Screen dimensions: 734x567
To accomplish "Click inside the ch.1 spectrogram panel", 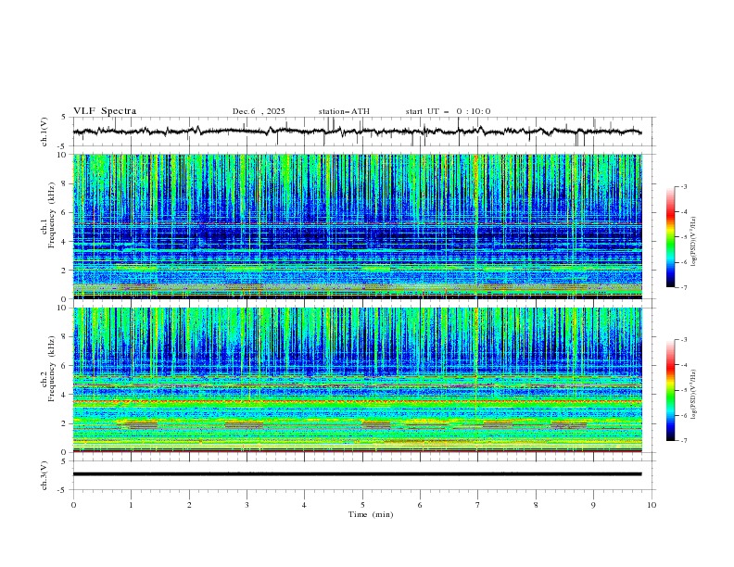I will [x=357, y=226].
